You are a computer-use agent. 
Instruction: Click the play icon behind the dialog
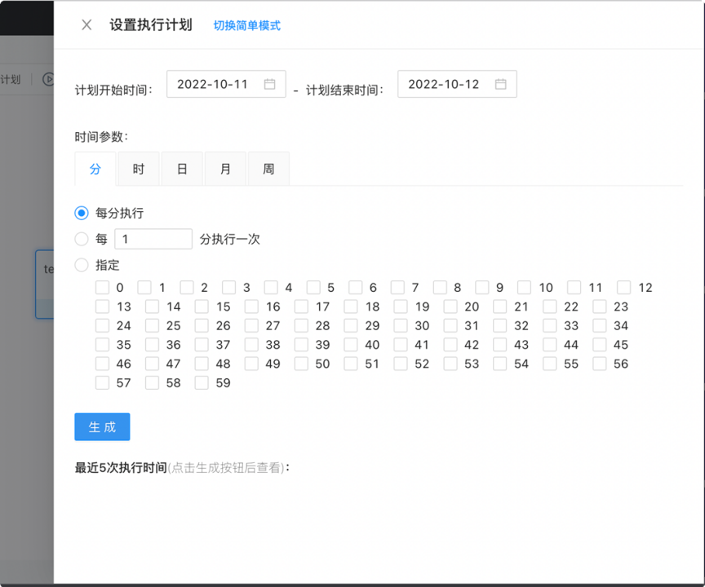[48, 79]
